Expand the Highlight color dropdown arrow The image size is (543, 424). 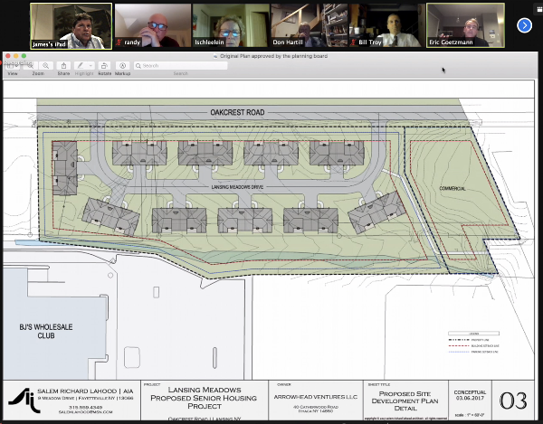pos(89,65)
